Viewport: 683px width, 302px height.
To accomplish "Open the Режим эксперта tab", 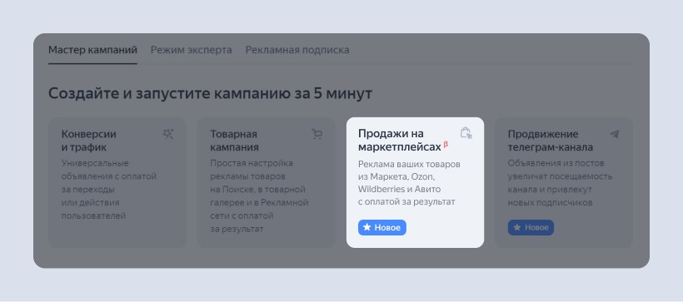I will (x=192, y=50).
